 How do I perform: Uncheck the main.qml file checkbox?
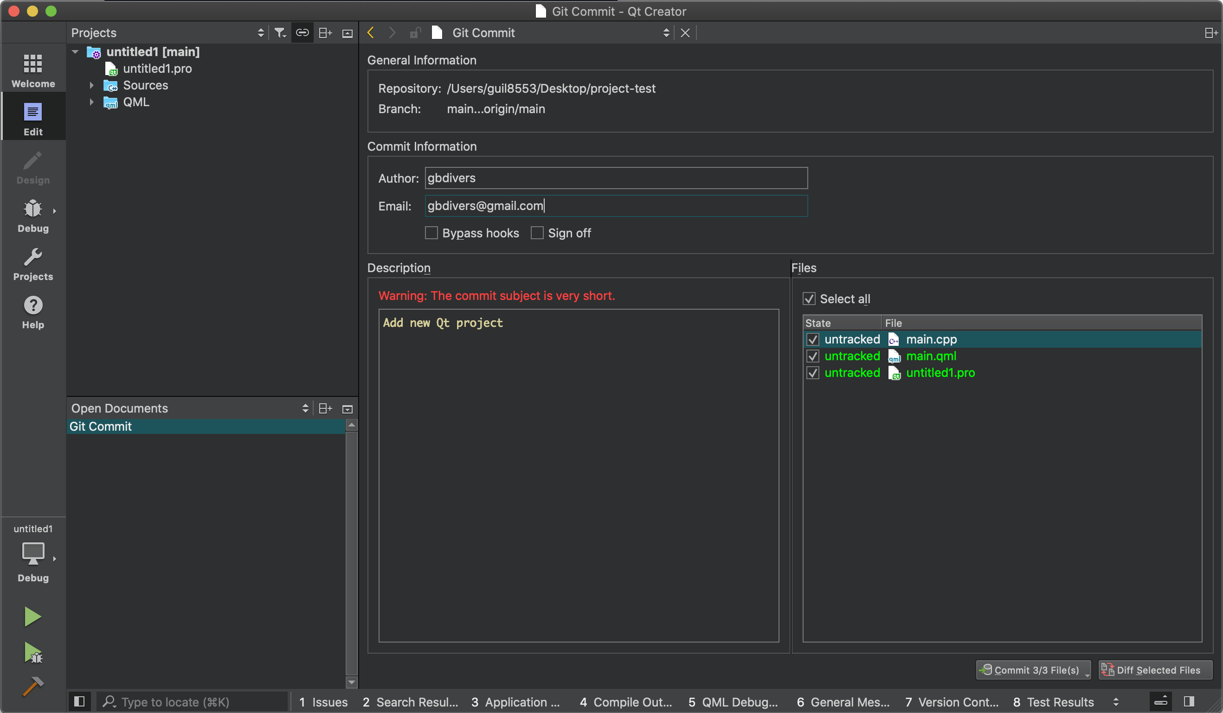(813, 356)
